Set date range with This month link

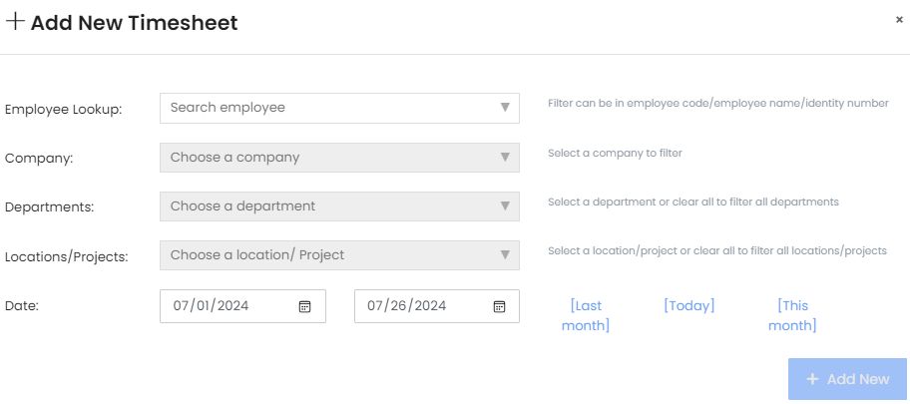792,315
